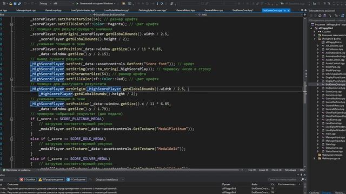Collapse the _HighScorePlayer.setFillColor fold marker
Image resolution: width=346 pixels, height=194 pixels.
(12, 79)
